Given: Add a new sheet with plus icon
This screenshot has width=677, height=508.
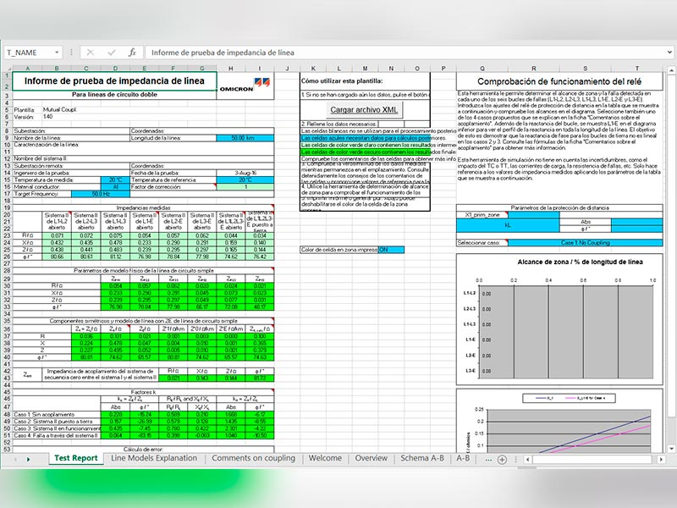Looking at the screenshot, I should pyautogui.click(x=502, y=459).
